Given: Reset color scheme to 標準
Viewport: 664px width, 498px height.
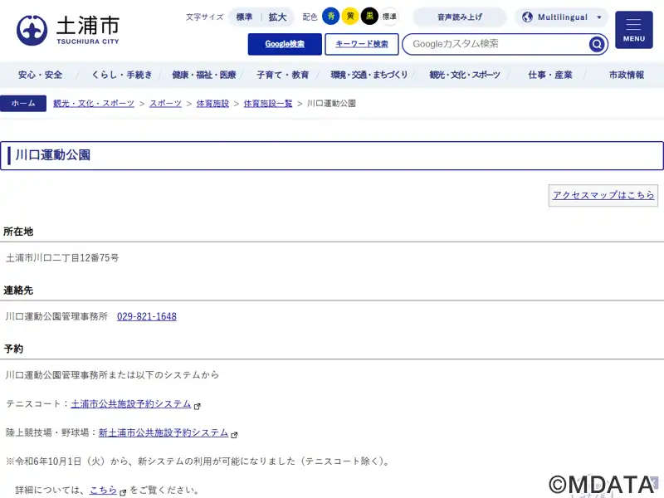Looking at the screenshot, I should click(x=389, y=17).
